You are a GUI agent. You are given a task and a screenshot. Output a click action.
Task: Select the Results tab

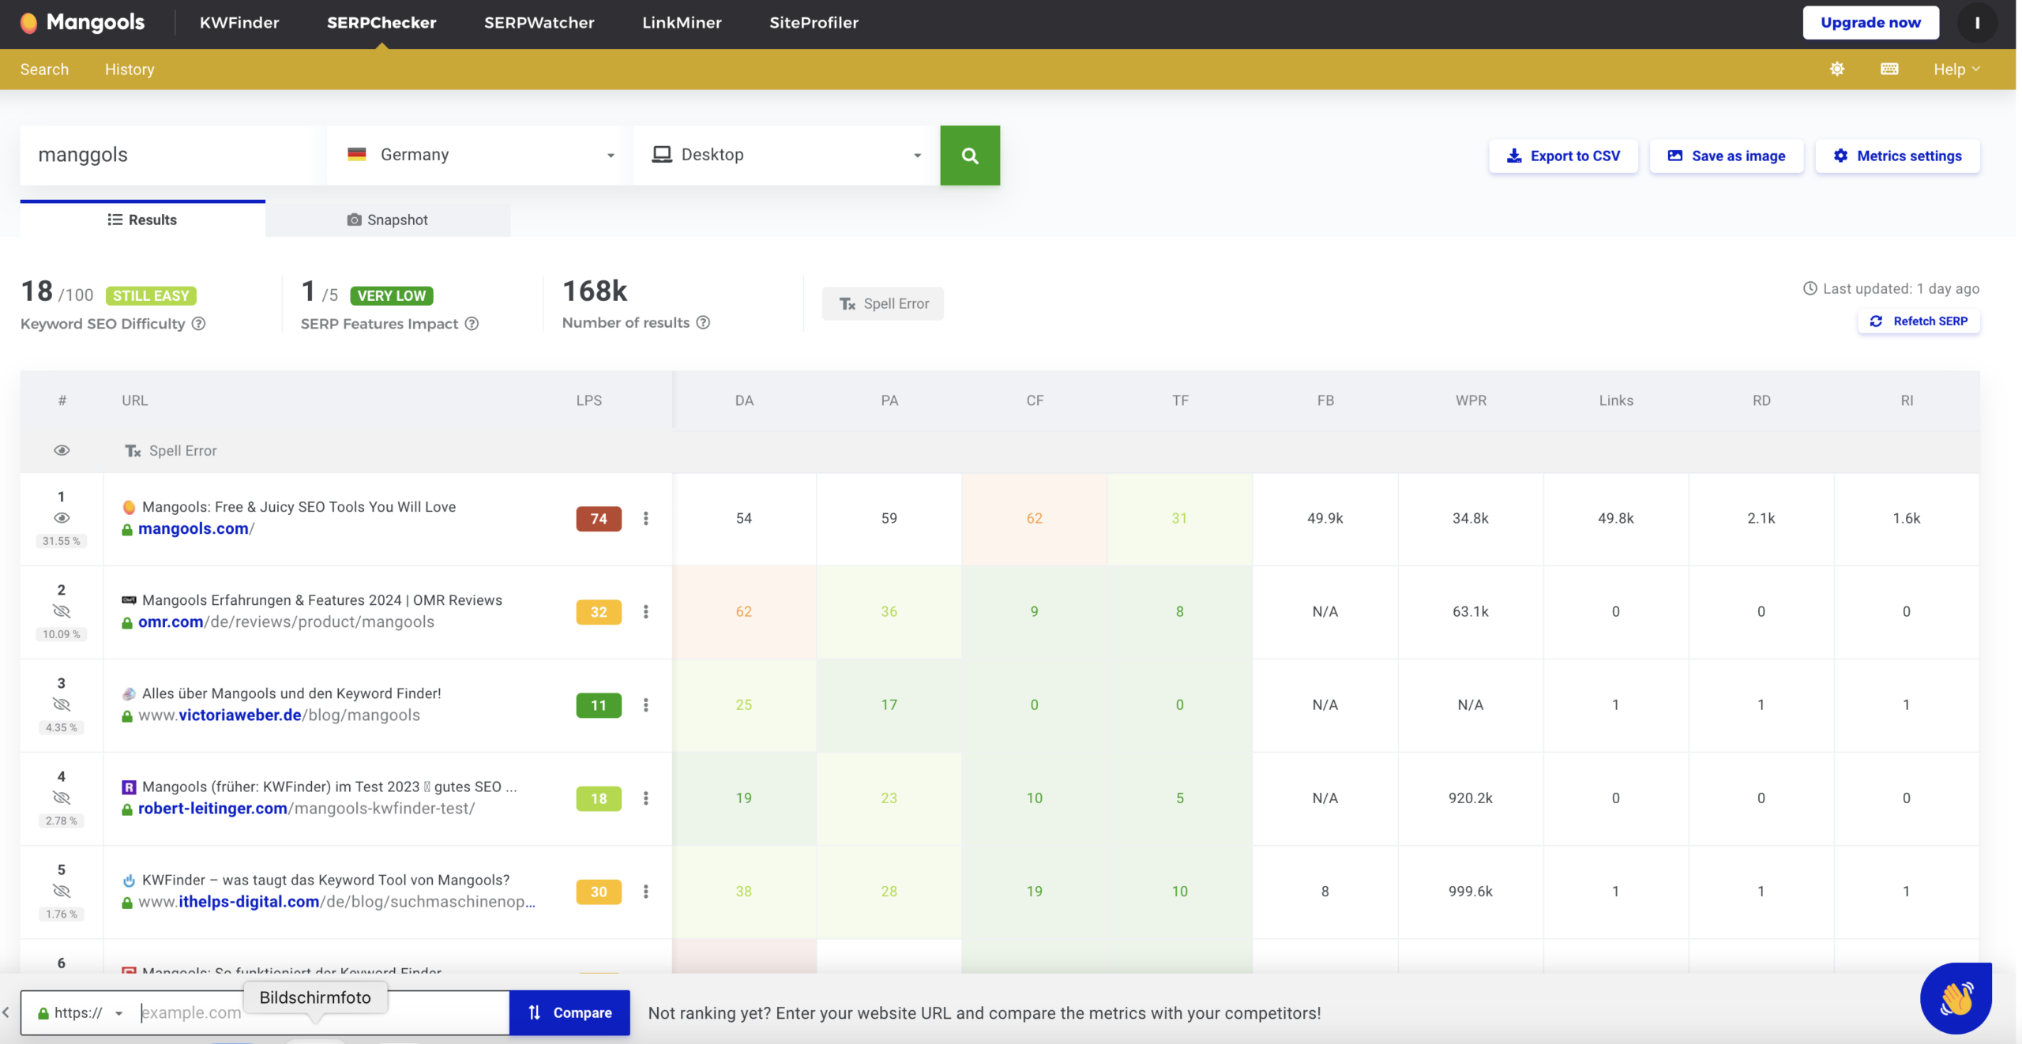(143, 220)
